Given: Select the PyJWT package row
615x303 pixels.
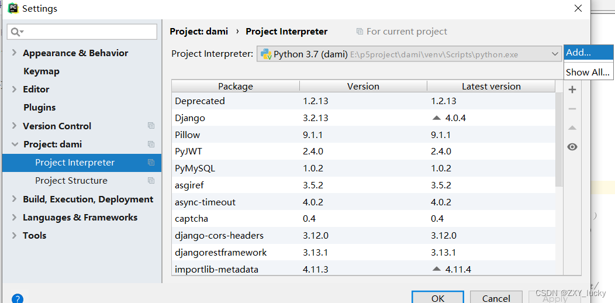Looking at the screenshot, I should tap(363, 151).
